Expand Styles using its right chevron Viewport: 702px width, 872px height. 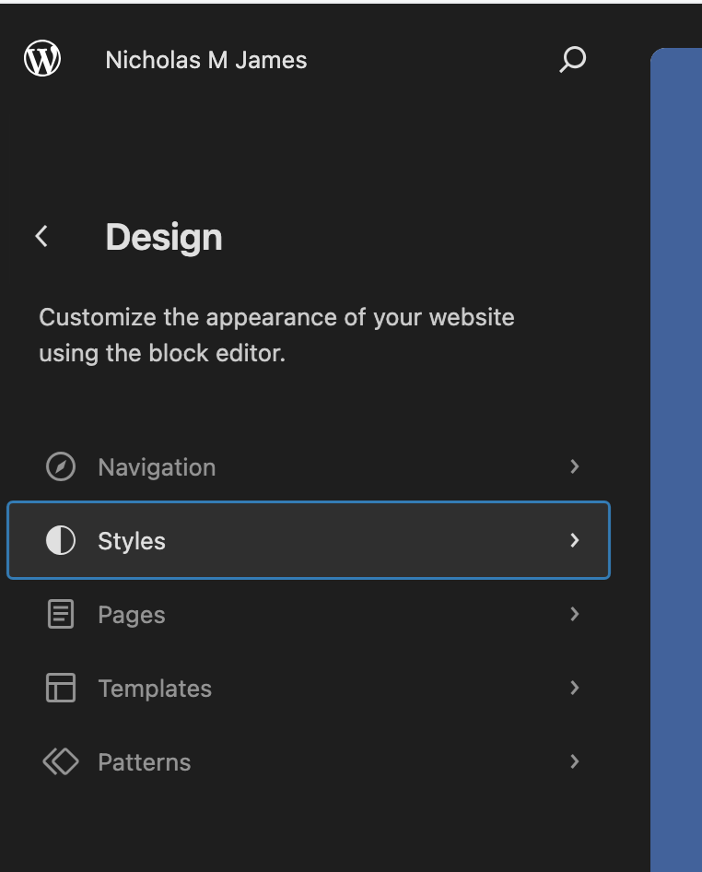574,540
